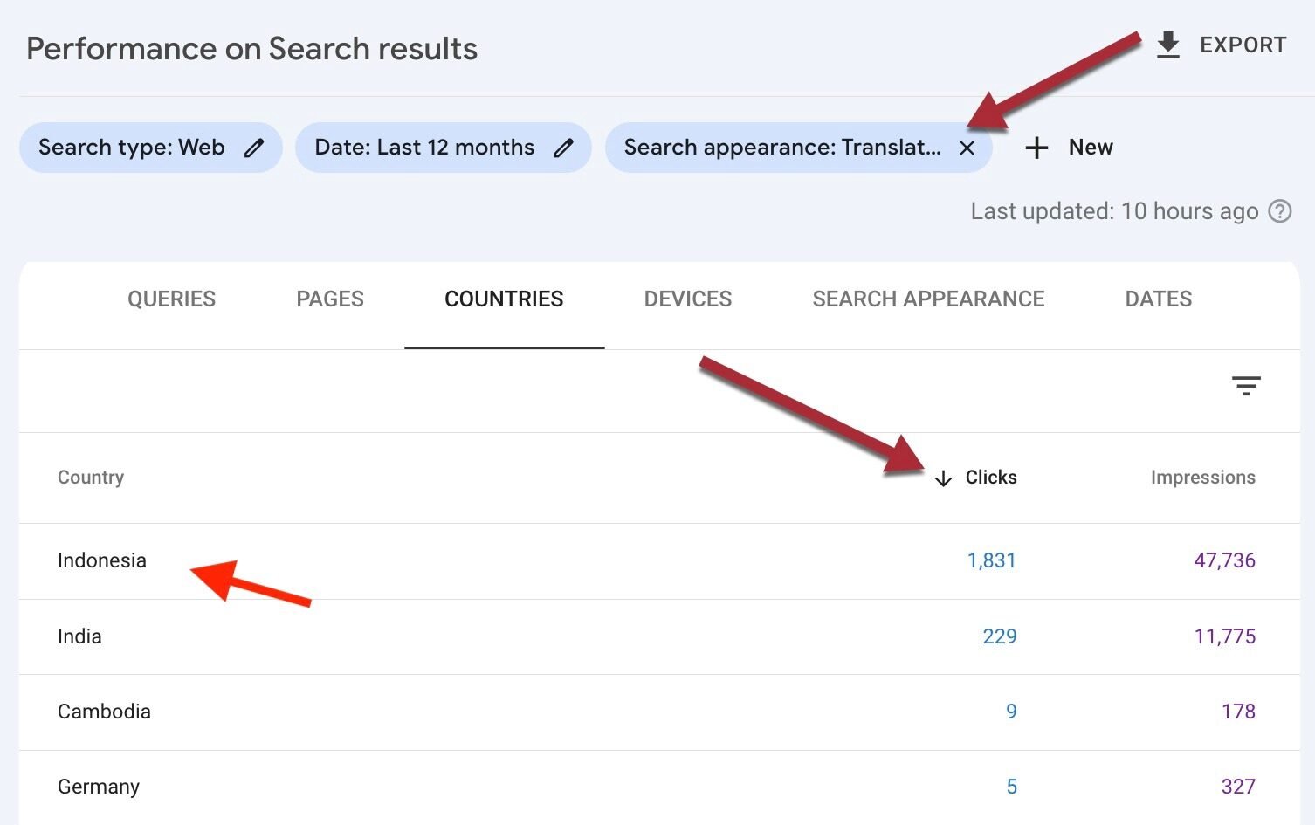Click the Cambodia row
1315x825 pixels.
pos(104,712)
